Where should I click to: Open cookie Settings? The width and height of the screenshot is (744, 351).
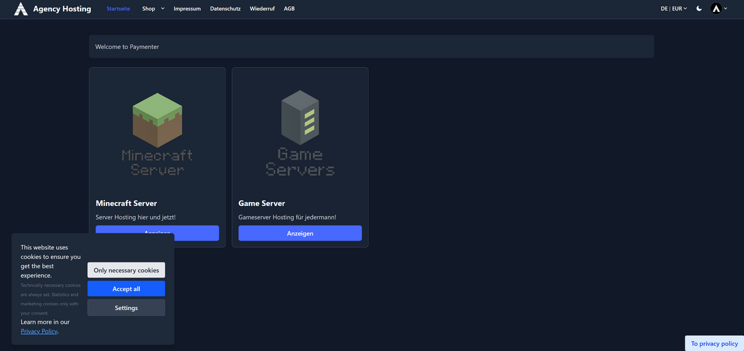(x=126, y=308)
